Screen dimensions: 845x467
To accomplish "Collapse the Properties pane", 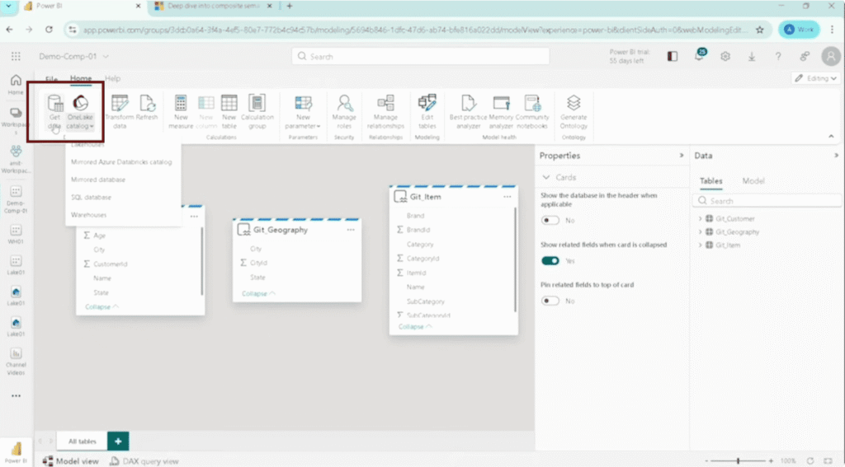I will pos(682,156).
